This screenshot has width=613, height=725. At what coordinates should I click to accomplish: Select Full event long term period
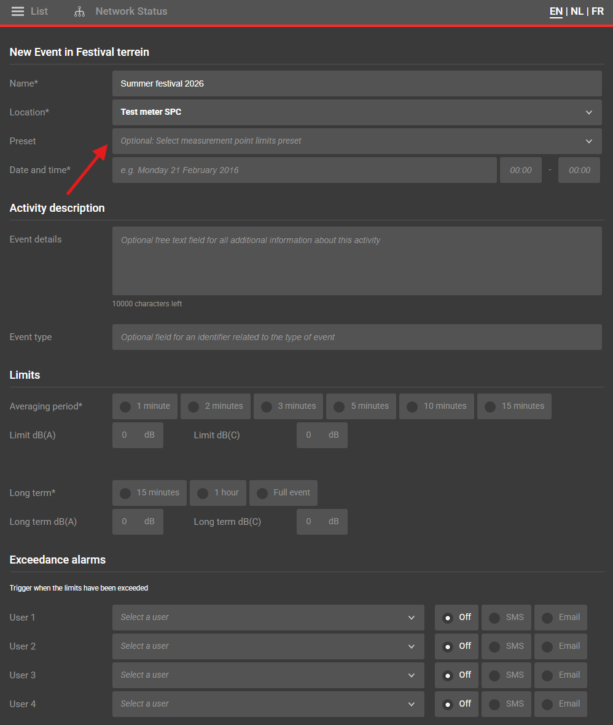click(283, 493)
